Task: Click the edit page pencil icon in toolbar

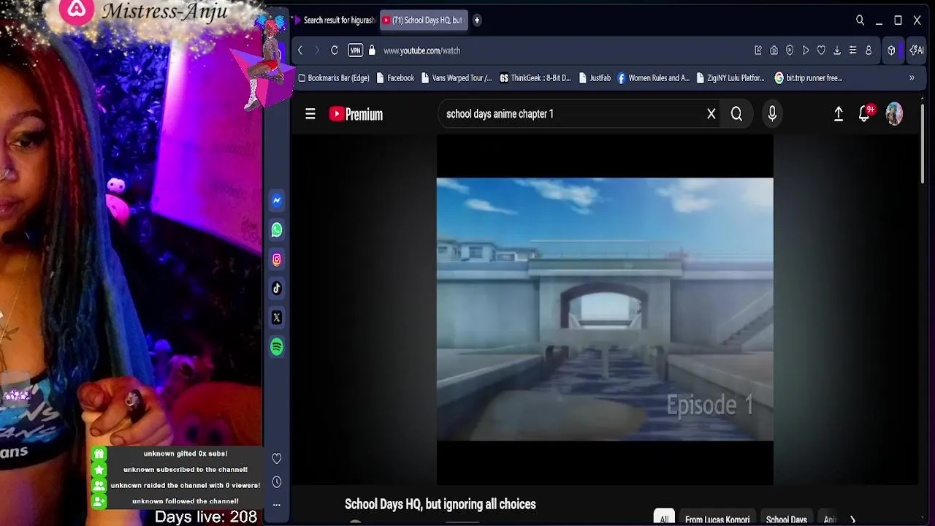Action: coord(758,50)
